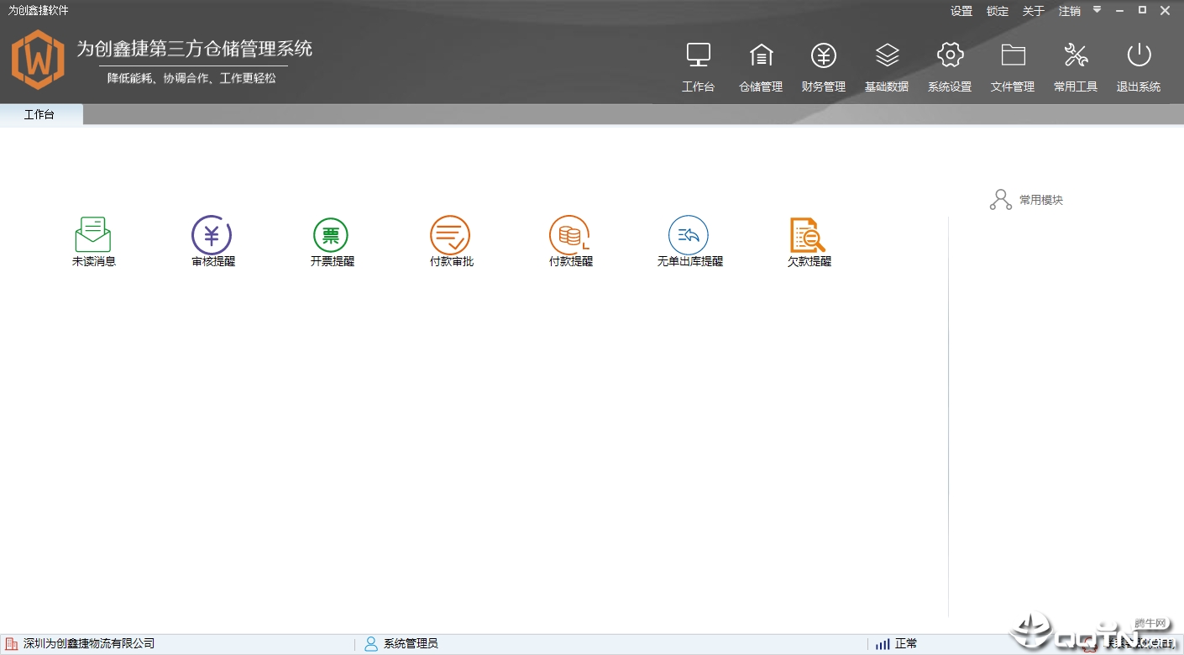Open 审核提醒 audit reminder
The width and height of the screenshot is (1184, 655).
click(212, 243)
